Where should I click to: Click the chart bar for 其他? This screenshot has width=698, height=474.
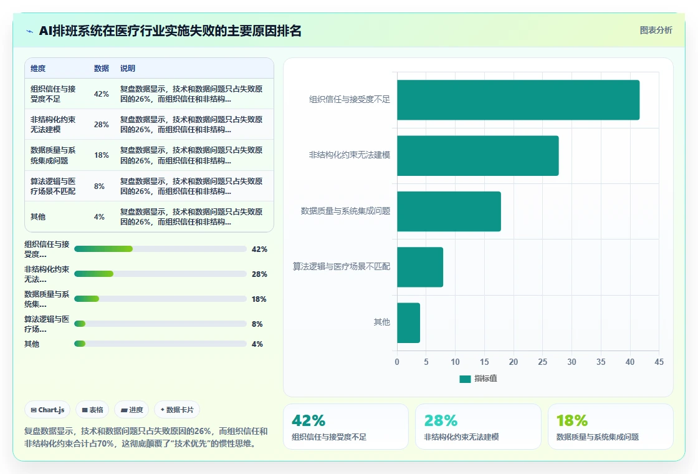pyautogui.click(x=408, y=322)
